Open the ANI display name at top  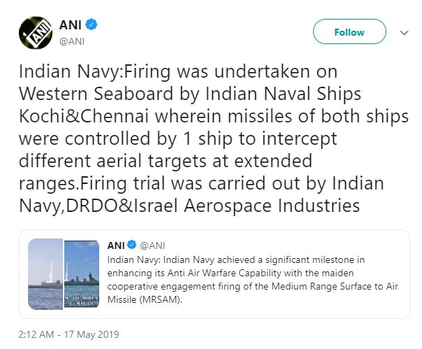coord(70,26)
